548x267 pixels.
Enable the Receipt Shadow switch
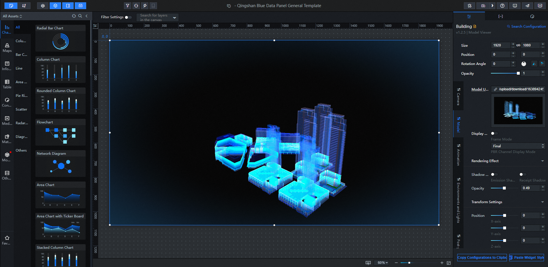point(523,174)
